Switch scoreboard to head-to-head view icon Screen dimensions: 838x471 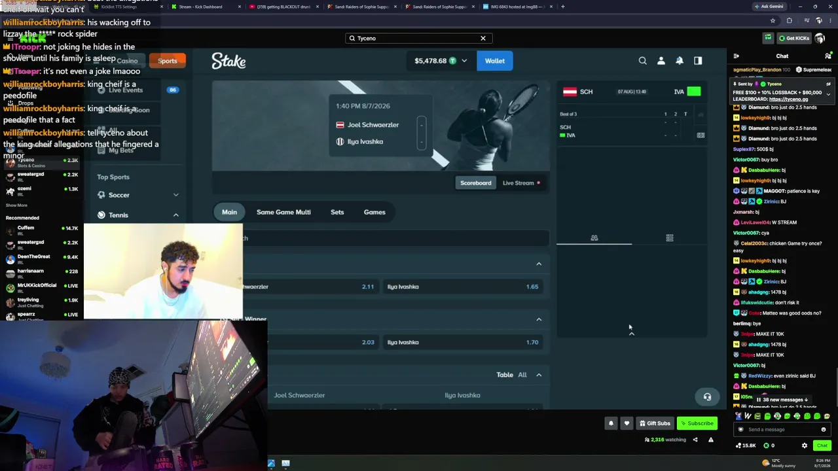click(x=594, y=238)
